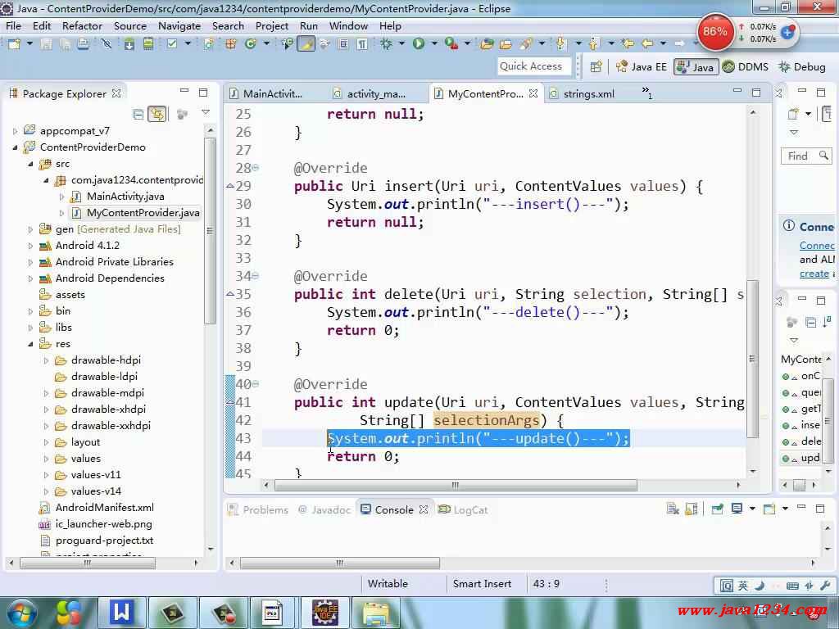Open the Refactor menu
839x629 pixels.
(x=82, y=25)
